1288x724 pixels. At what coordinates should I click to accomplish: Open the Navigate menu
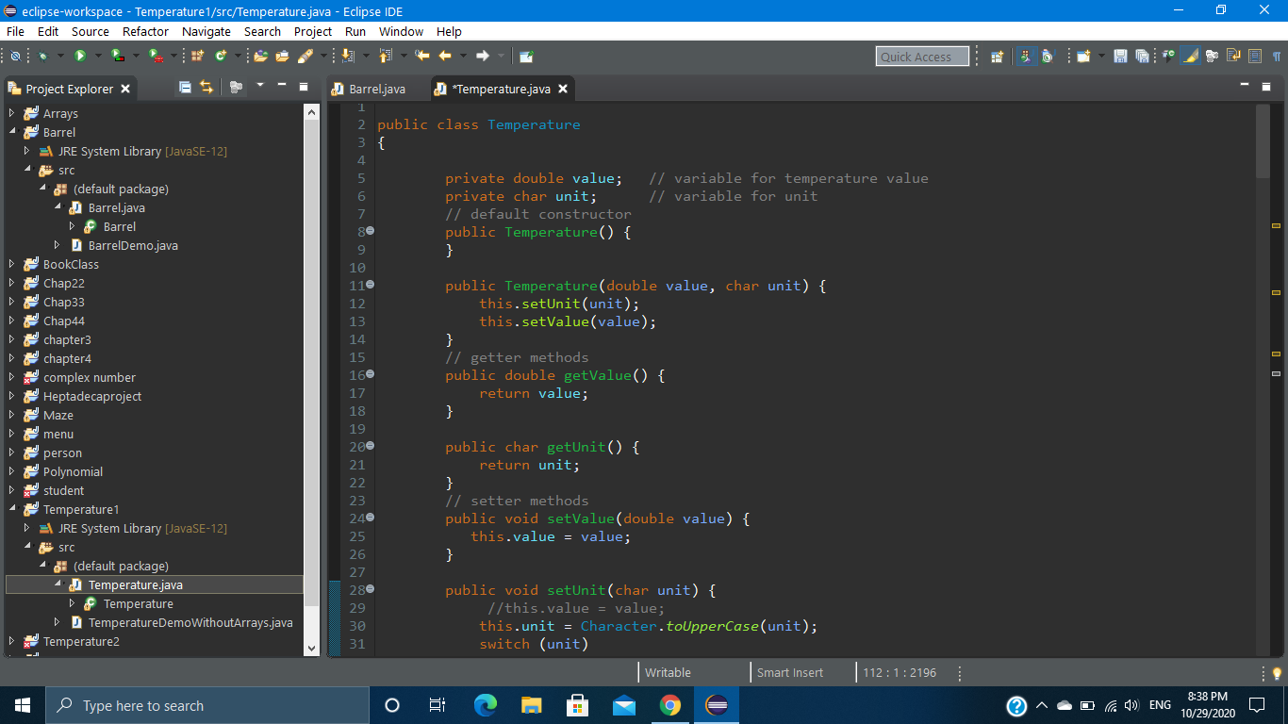click(x=206, y=31)
